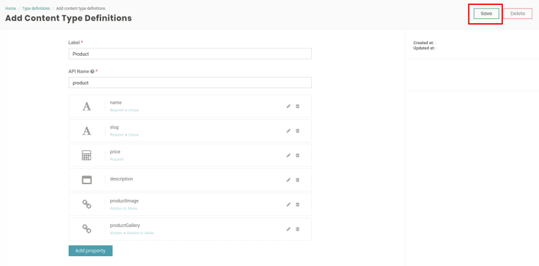Click the relation link icon for productImage
The image size is (539, 266).
click(86, 205)
